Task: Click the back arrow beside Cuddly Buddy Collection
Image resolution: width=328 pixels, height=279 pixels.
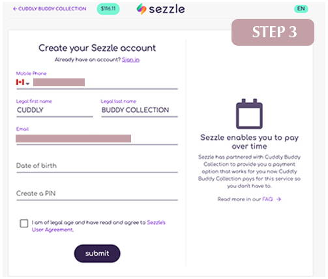Action: tap(15, 8)
